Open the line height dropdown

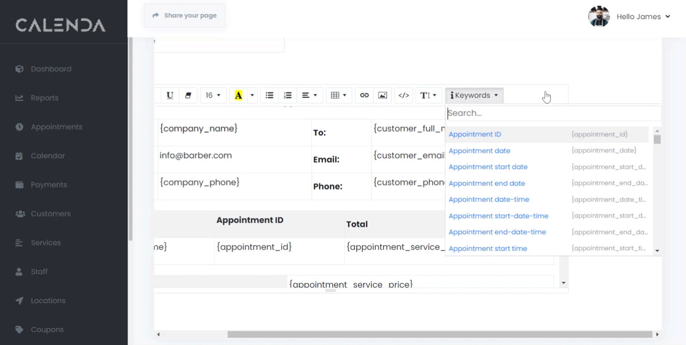[428, 95]
